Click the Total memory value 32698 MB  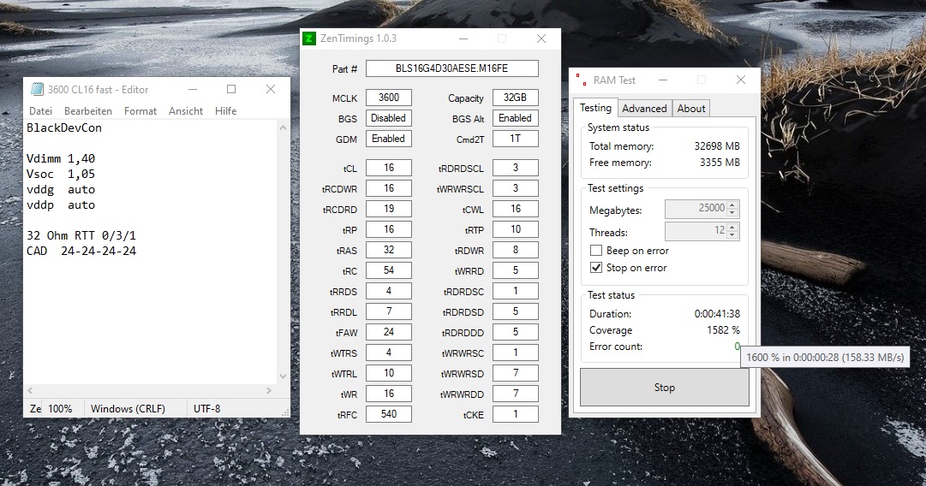717,146
